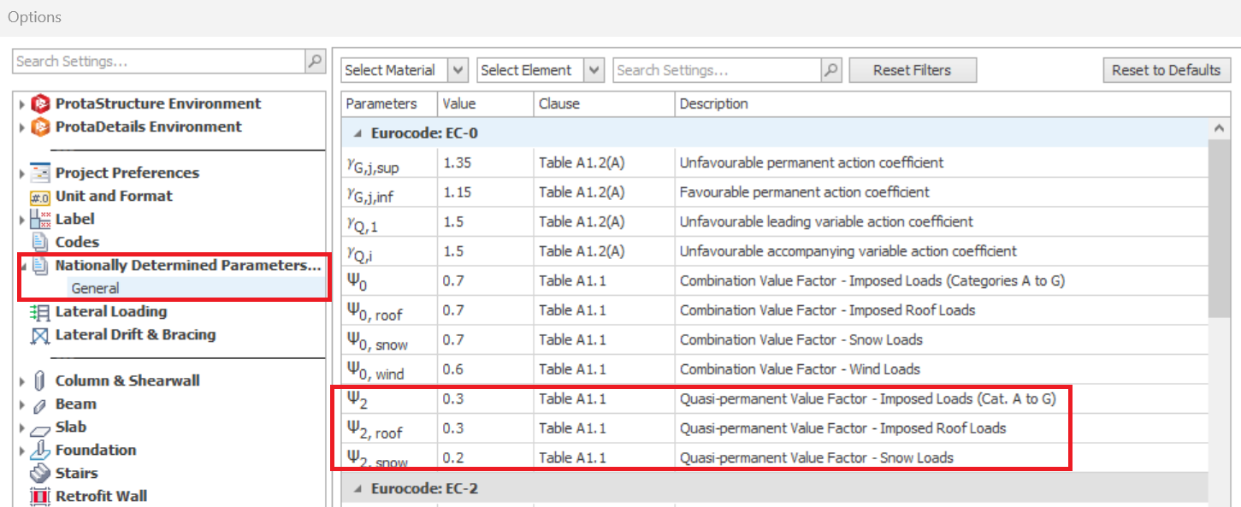Click the ProtaDetails Environment icon
1241x507 pixels.
pos(40,127)
